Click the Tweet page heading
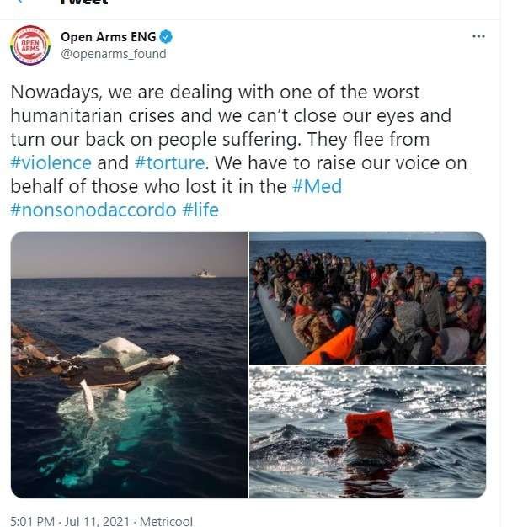The height and width of the screenshot is (527, 507). 84,2
